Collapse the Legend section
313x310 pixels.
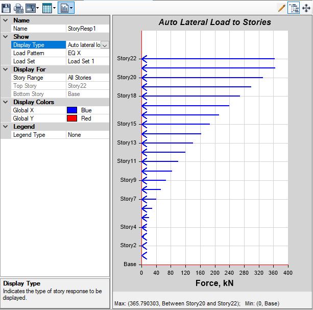[x=6, y=127]
